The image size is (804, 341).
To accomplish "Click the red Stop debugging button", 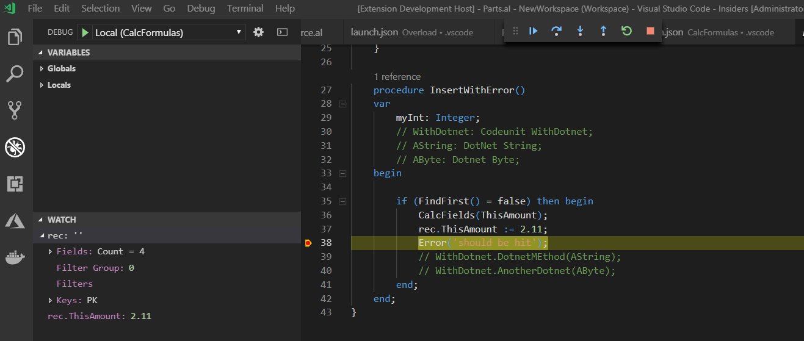I will click(650, 31).
